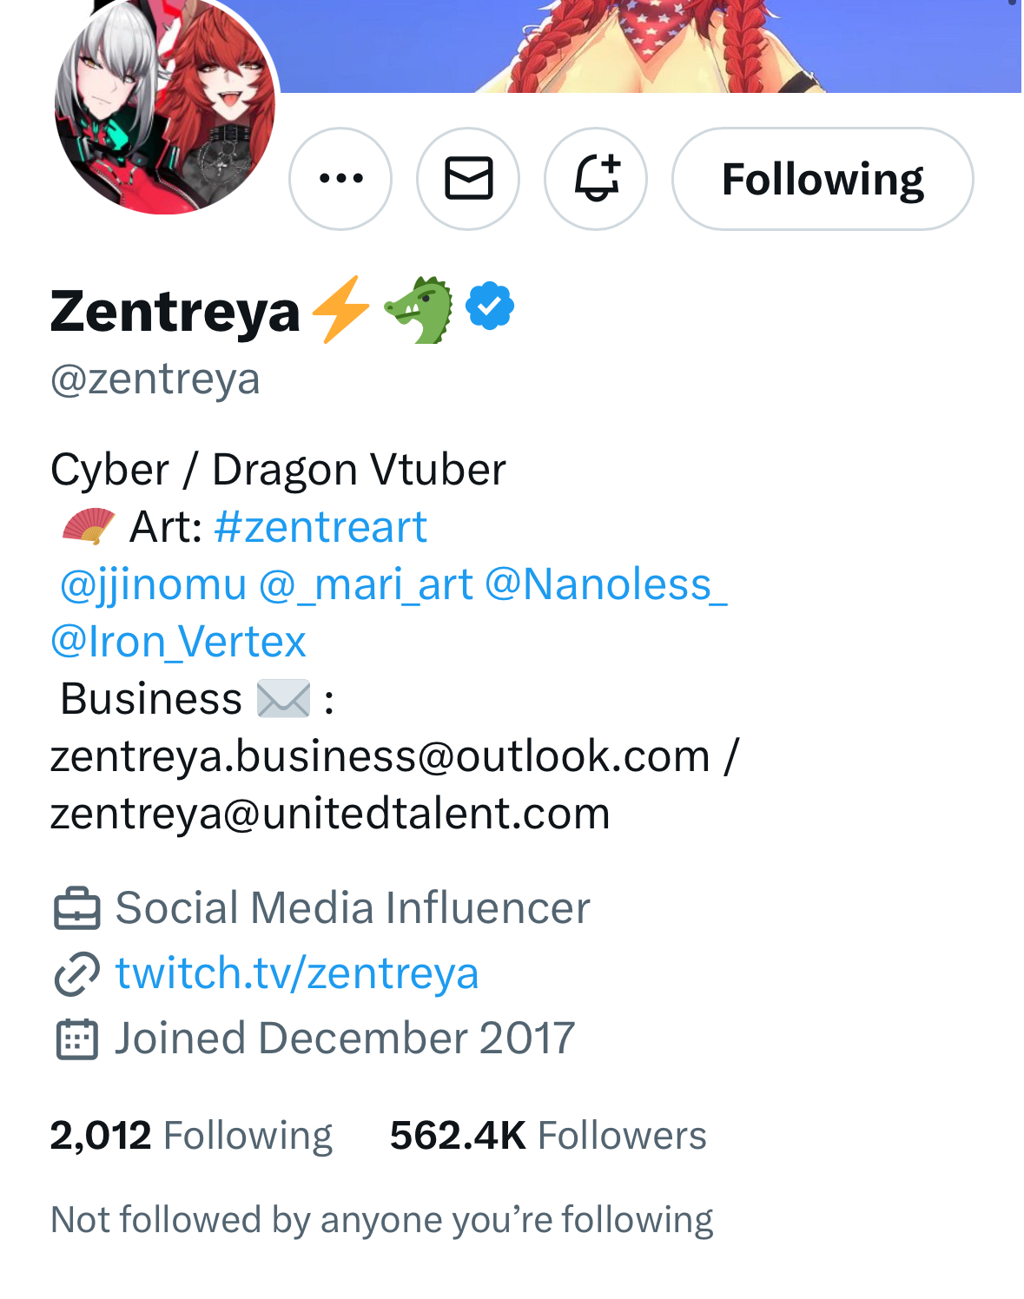Select the Social Media Influencer category label
Screen dimensions: 1024x1299
[353, 907]
